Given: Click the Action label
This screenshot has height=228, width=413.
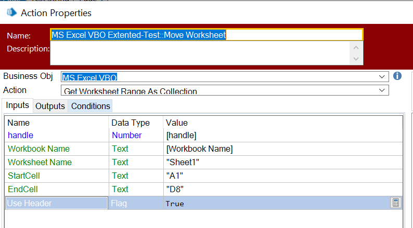Looking at the screenshot, I should (x=15, y=90).
